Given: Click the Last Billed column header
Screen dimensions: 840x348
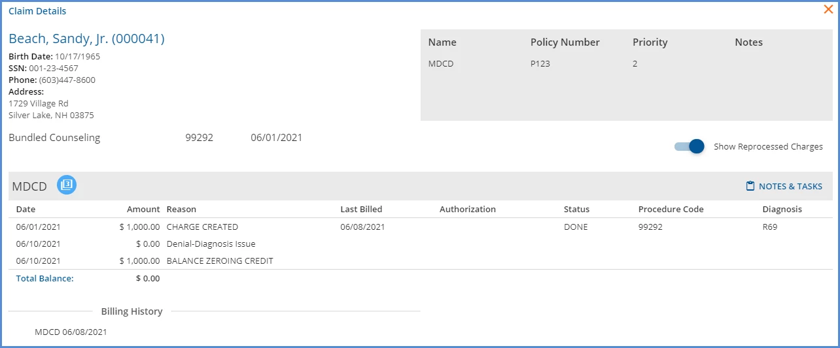Looking at the screenshot, I should pos(361,210).
